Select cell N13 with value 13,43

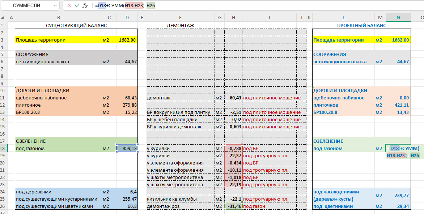click(x=398, y=112)
